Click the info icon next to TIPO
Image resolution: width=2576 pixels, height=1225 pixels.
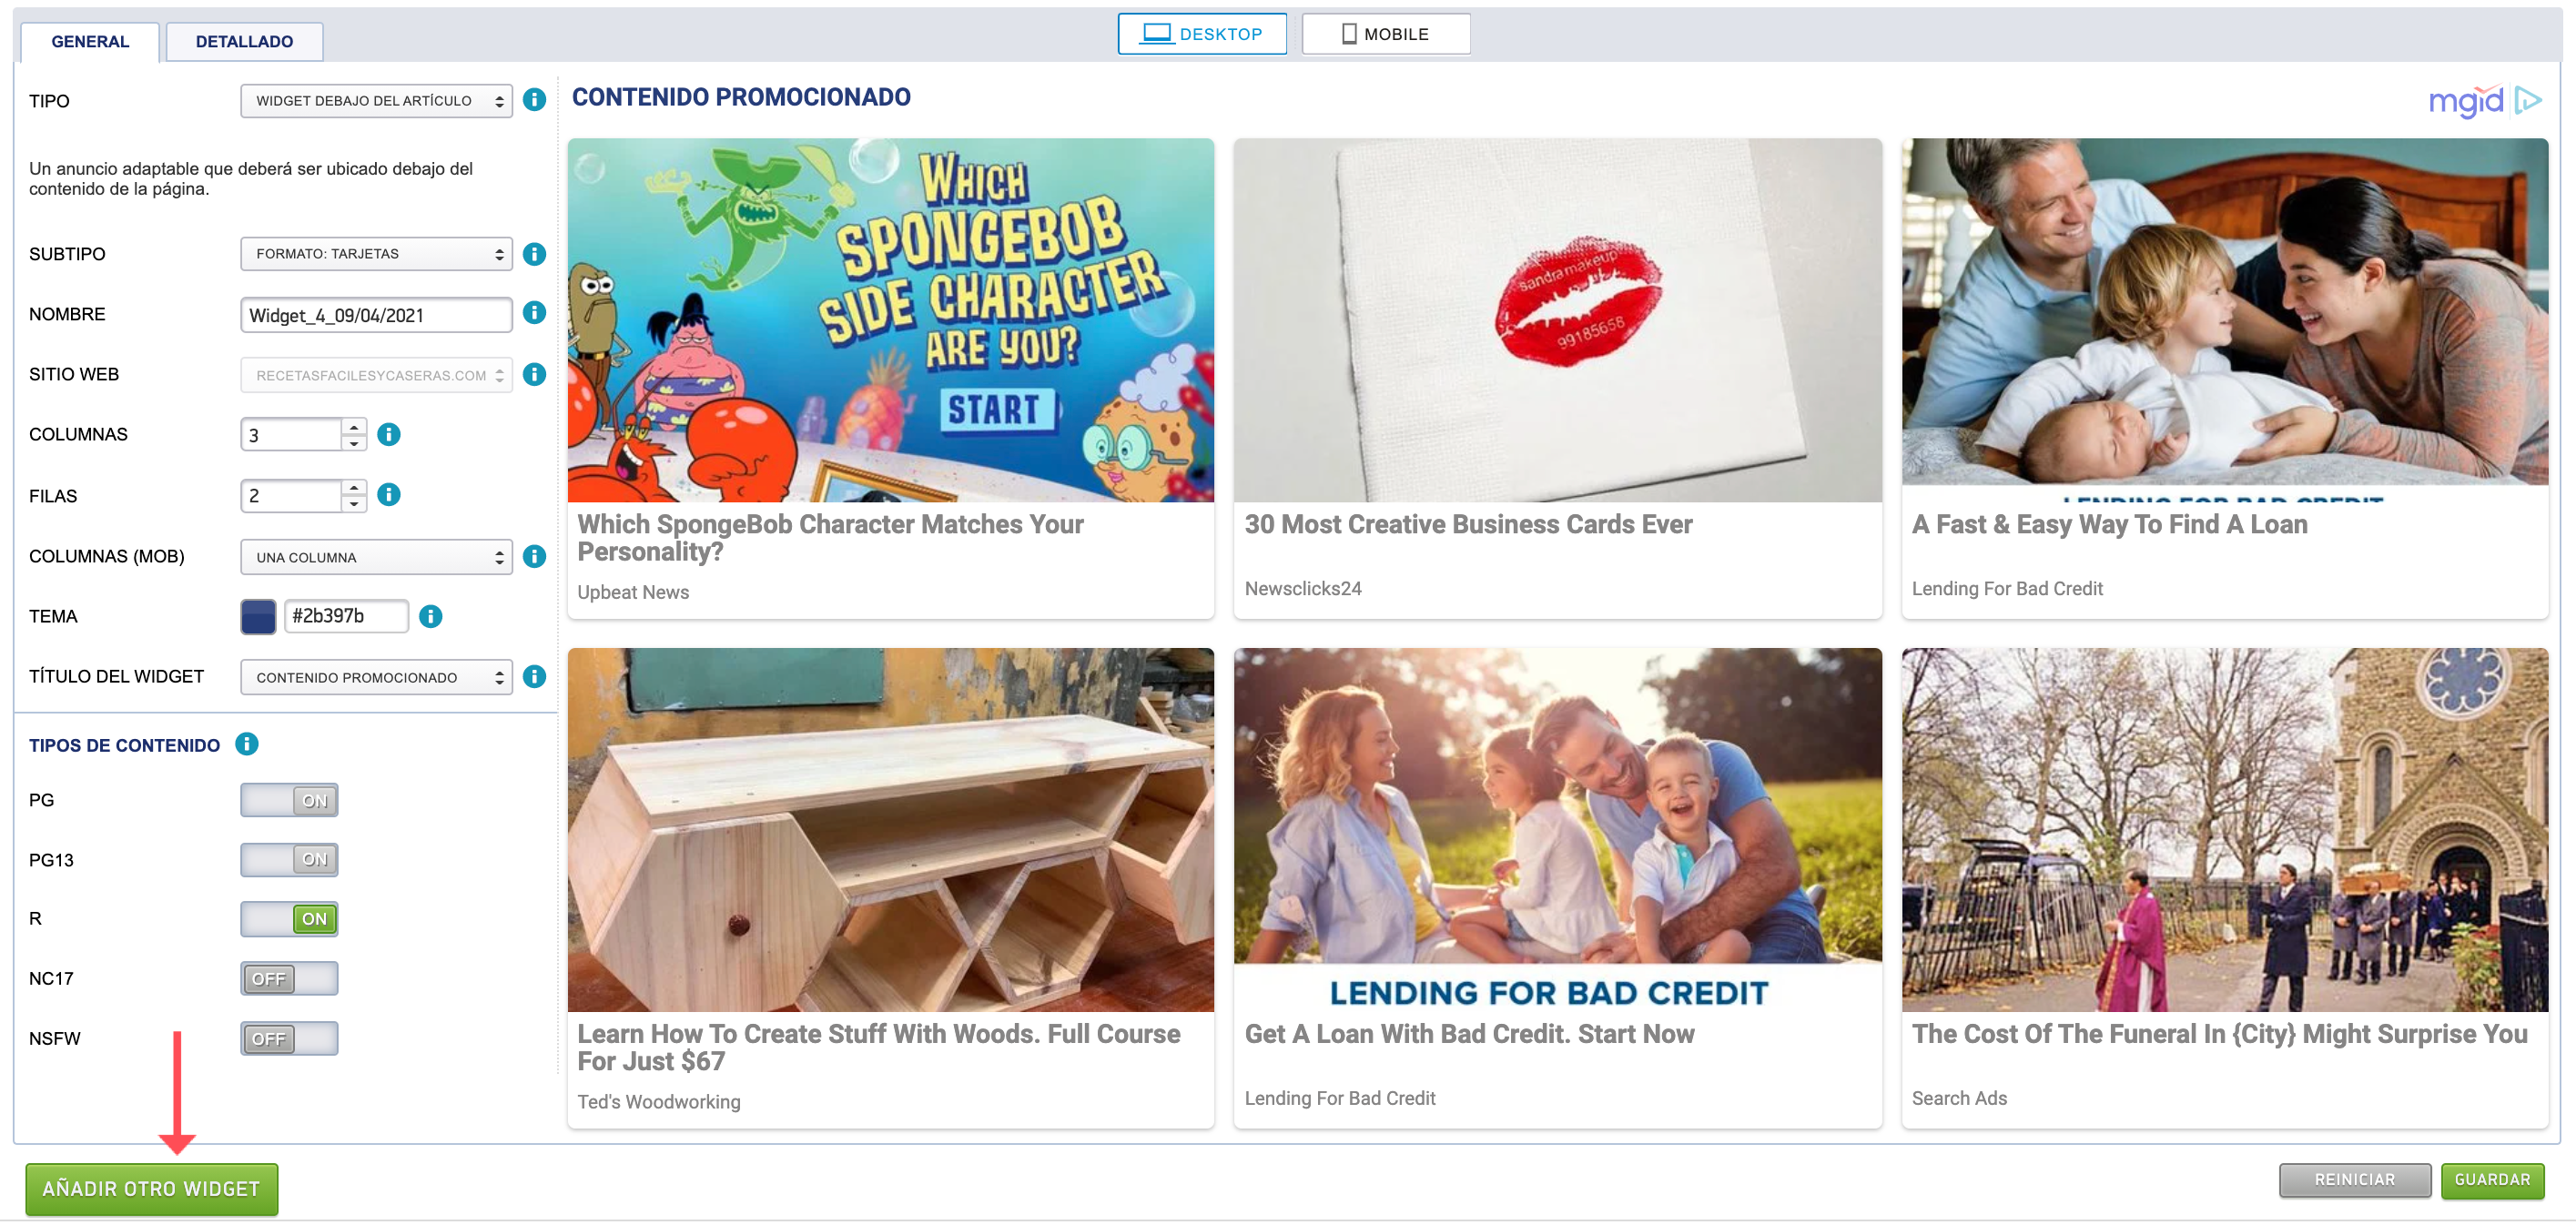[534, 100]
